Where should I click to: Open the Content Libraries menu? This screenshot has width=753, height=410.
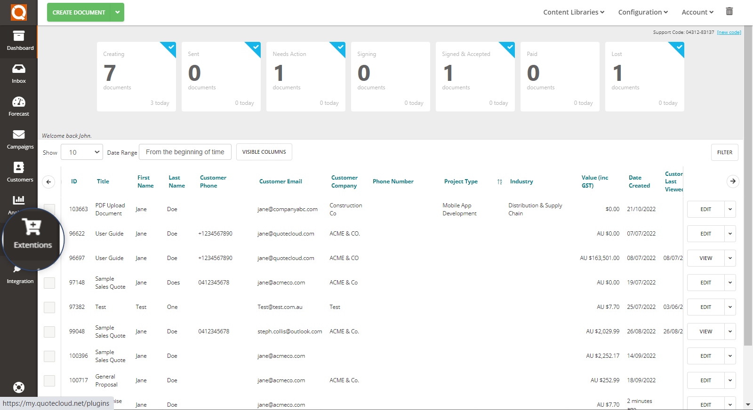point(574,12)
